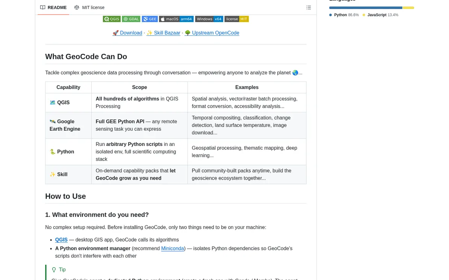Click the 'What GeoCode Can Do' heading
Image resolution: width=449 pixels, height=280 pixels.
coord(86,57)
